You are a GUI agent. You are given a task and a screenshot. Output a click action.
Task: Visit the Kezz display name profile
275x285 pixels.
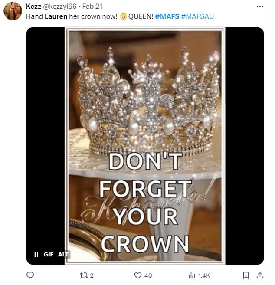pyautogui.click(x=34, y=7)
